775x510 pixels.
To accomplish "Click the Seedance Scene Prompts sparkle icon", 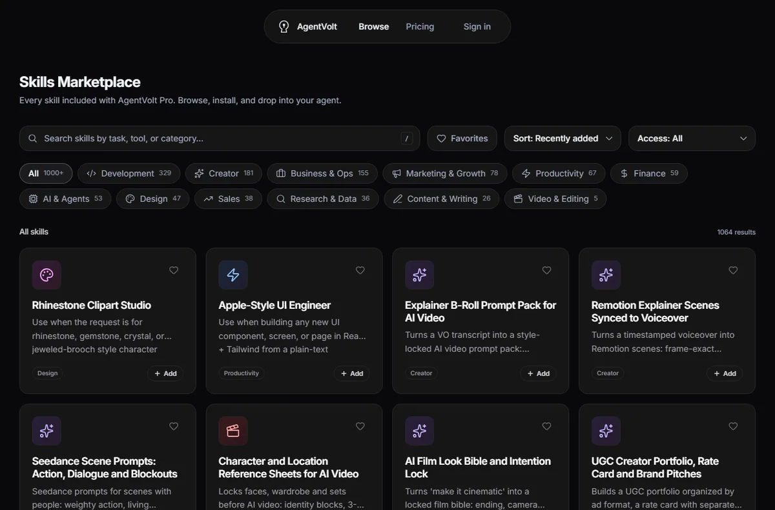I will 46,431.
